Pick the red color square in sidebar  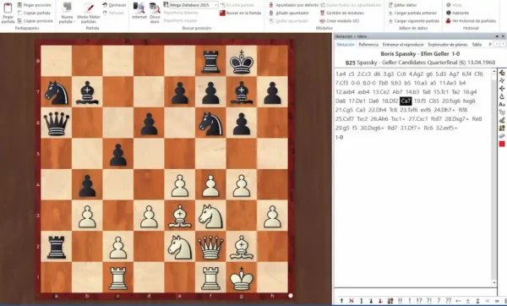click(502, 144)
